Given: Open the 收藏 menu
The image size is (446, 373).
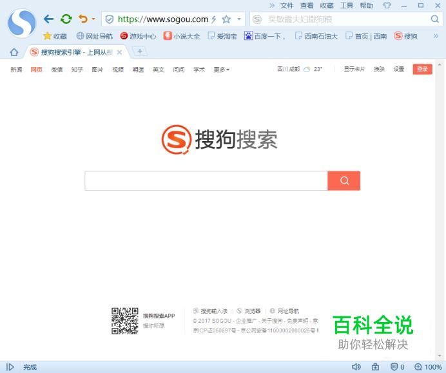Looking at the screenshot, I should 327,6.
